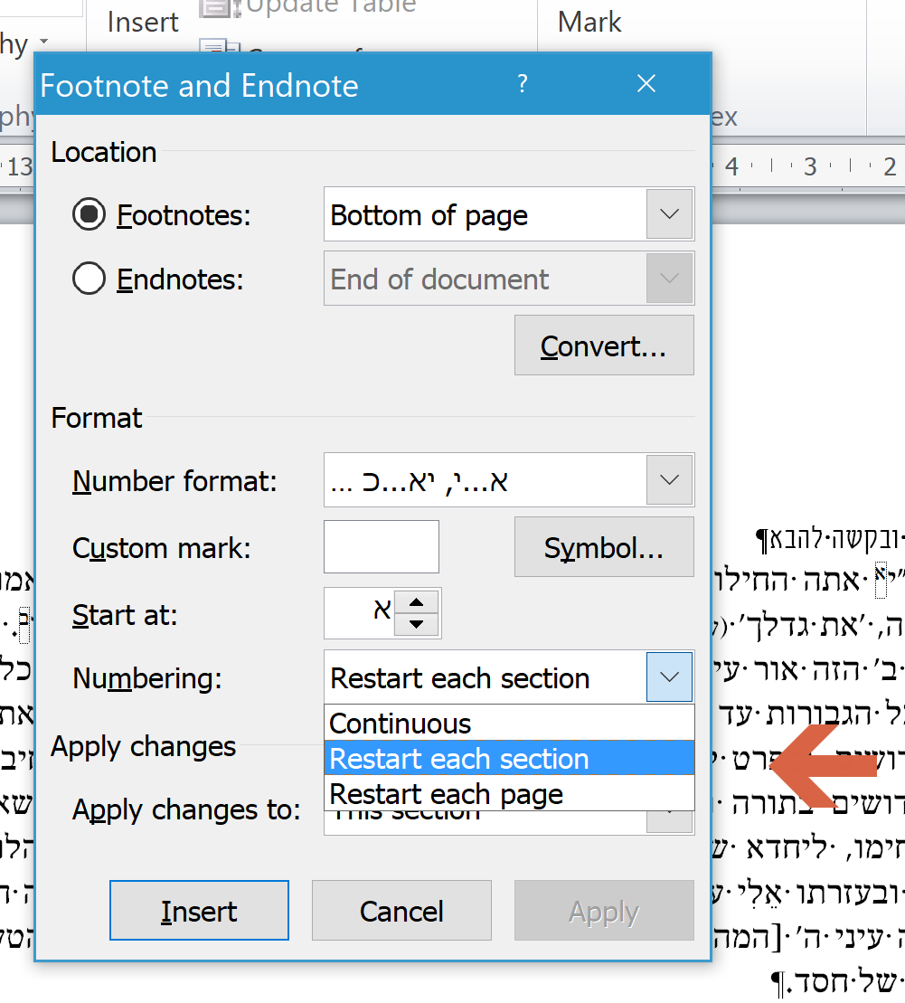
Task: Select the Endnotes radio button
Action: point(89,279)
